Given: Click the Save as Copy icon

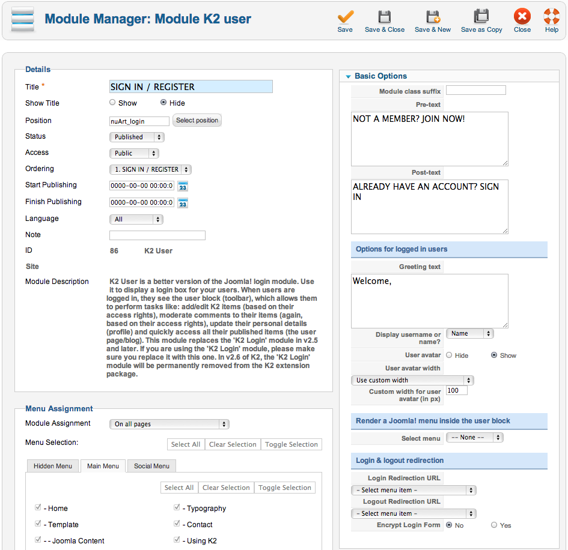Looking at the screenshot, I should [481, 16].
